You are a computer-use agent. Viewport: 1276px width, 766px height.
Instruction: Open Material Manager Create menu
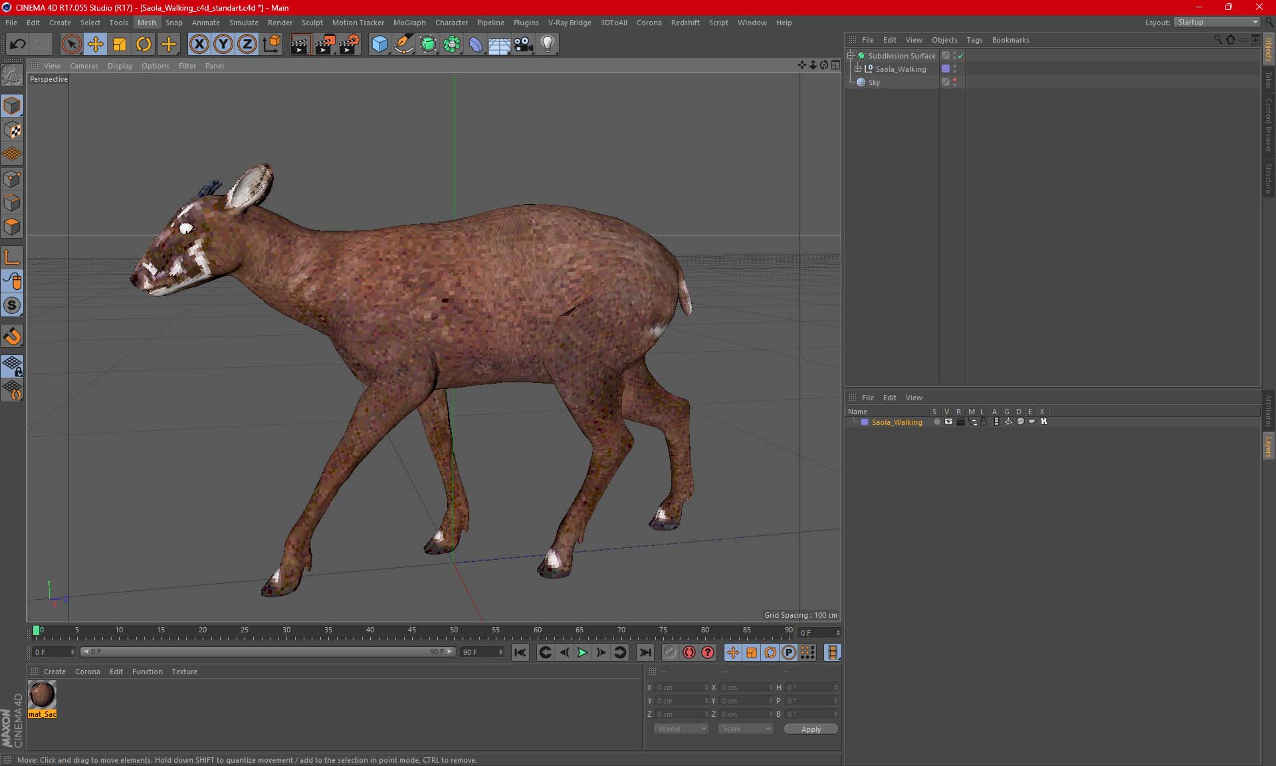pos(54,672)
